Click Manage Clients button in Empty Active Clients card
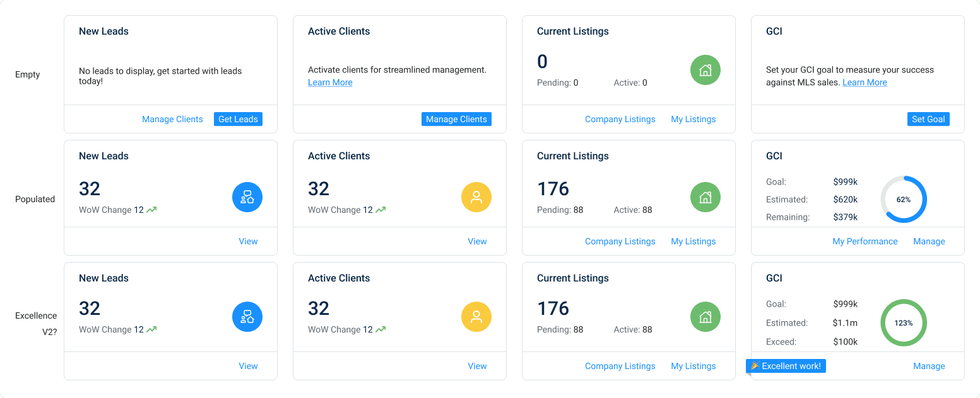 pos(456,119)
